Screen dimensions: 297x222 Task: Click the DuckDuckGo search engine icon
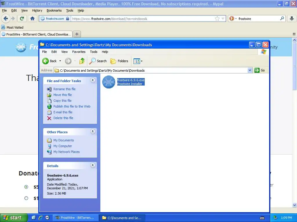[x=232, y=18]
